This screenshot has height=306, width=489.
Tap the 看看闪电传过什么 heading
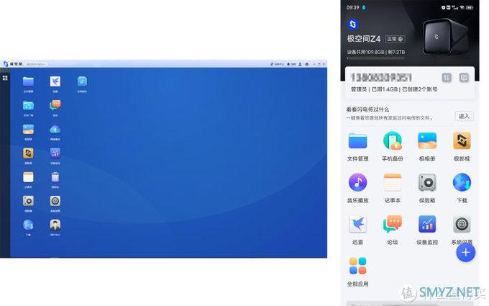(x=367, y=109)
